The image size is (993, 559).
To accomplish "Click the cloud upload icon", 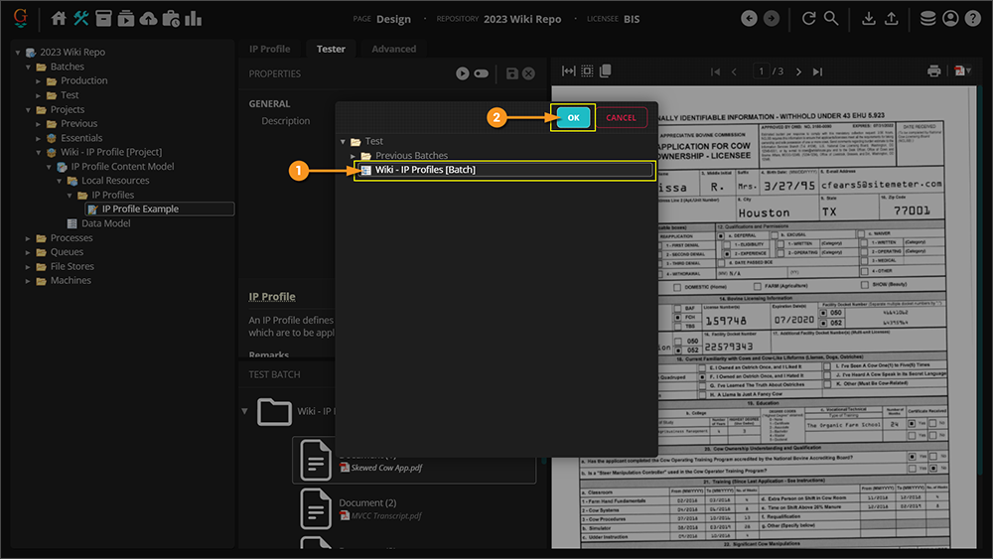I will pyautogui.click(x=148, y=18).
